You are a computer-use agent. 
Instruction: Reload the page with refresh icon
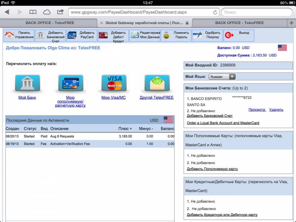click(x=215, y=13)
